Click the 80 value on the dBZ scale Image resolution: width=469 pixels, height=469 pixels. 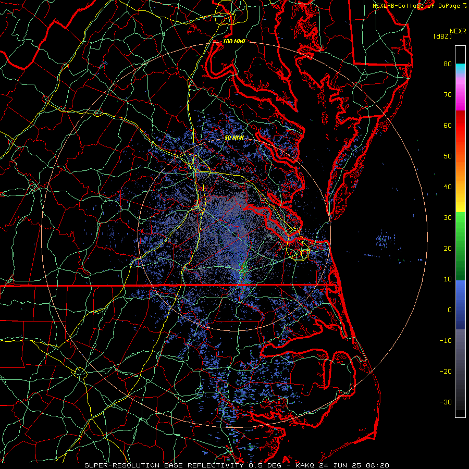(448, 64)
